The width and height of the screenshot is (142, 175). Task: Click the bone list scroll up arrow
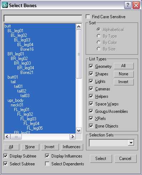[x=79, y=26]
